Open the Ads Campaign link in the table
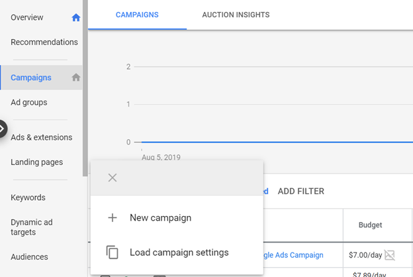 tap(293, 255)
